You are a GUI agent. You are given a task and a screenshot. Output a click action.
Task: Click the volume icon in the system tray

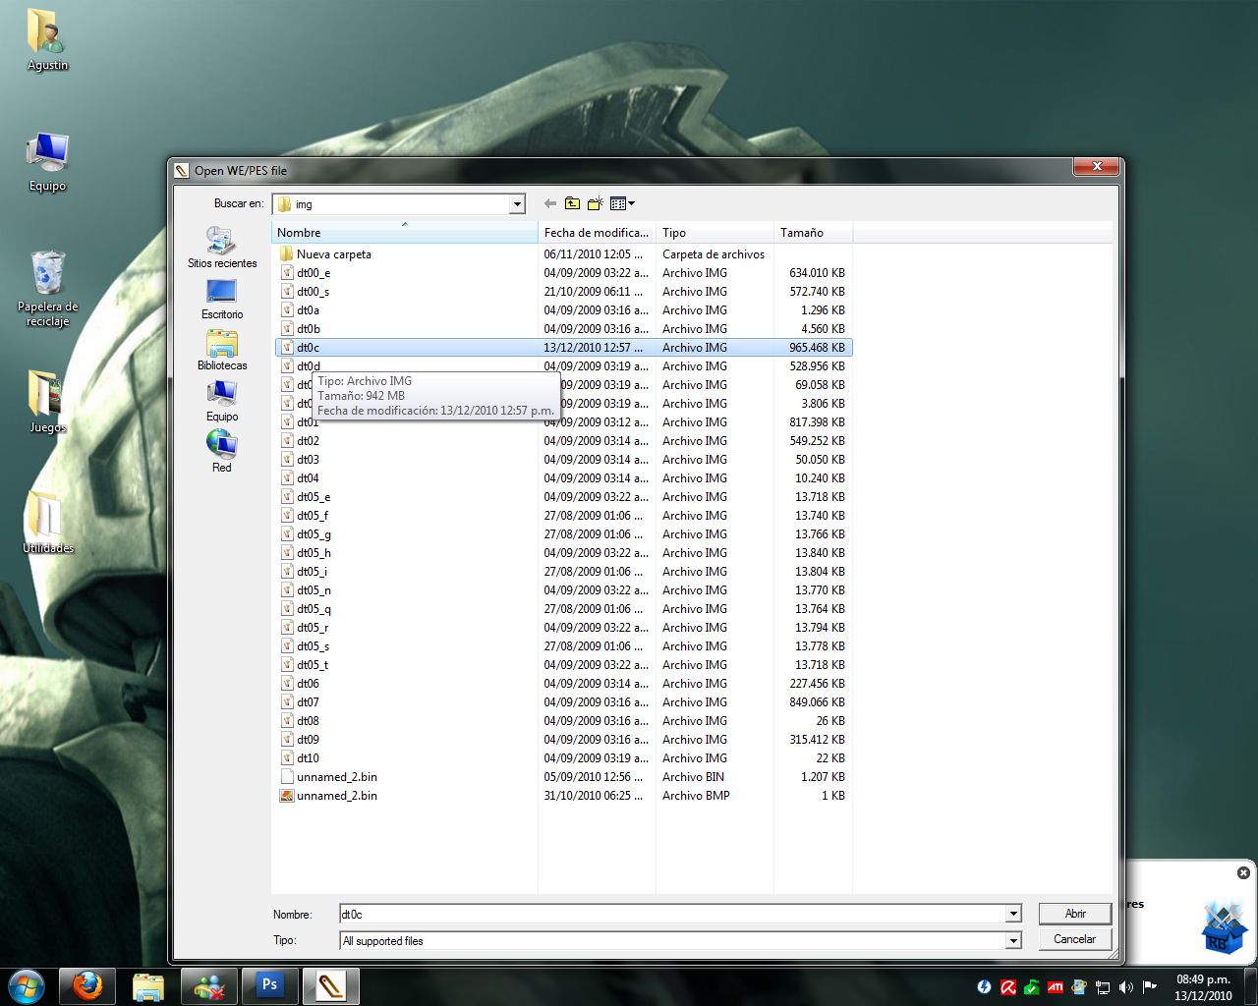(1125, 987)
